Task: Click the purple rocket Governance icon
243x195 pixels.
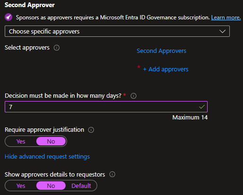Action: pos(8,17)
